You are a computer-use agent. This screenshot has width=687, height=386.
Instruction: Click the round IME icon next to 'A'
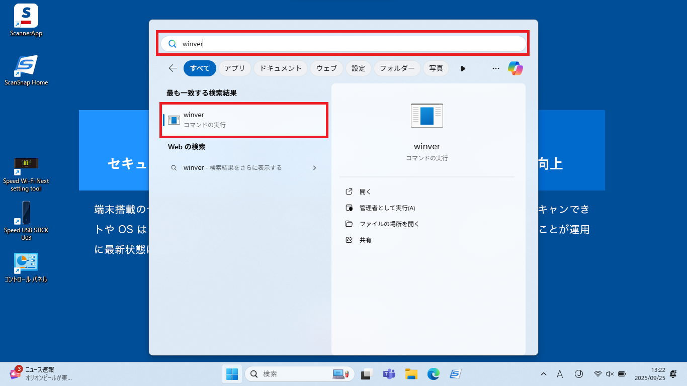coord(578,374)
